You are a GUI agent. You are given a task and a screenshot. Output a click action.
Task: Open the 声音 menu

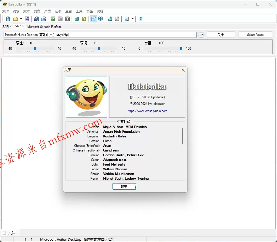pyautogui.click(x=48, y=11)
